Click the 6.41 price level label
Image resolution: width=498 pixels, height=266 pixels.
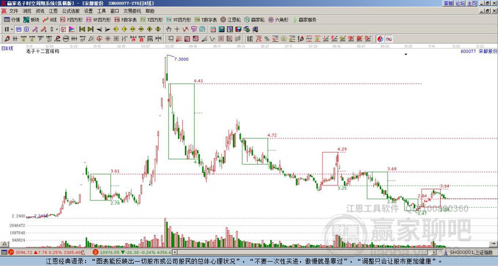(198, 81)
